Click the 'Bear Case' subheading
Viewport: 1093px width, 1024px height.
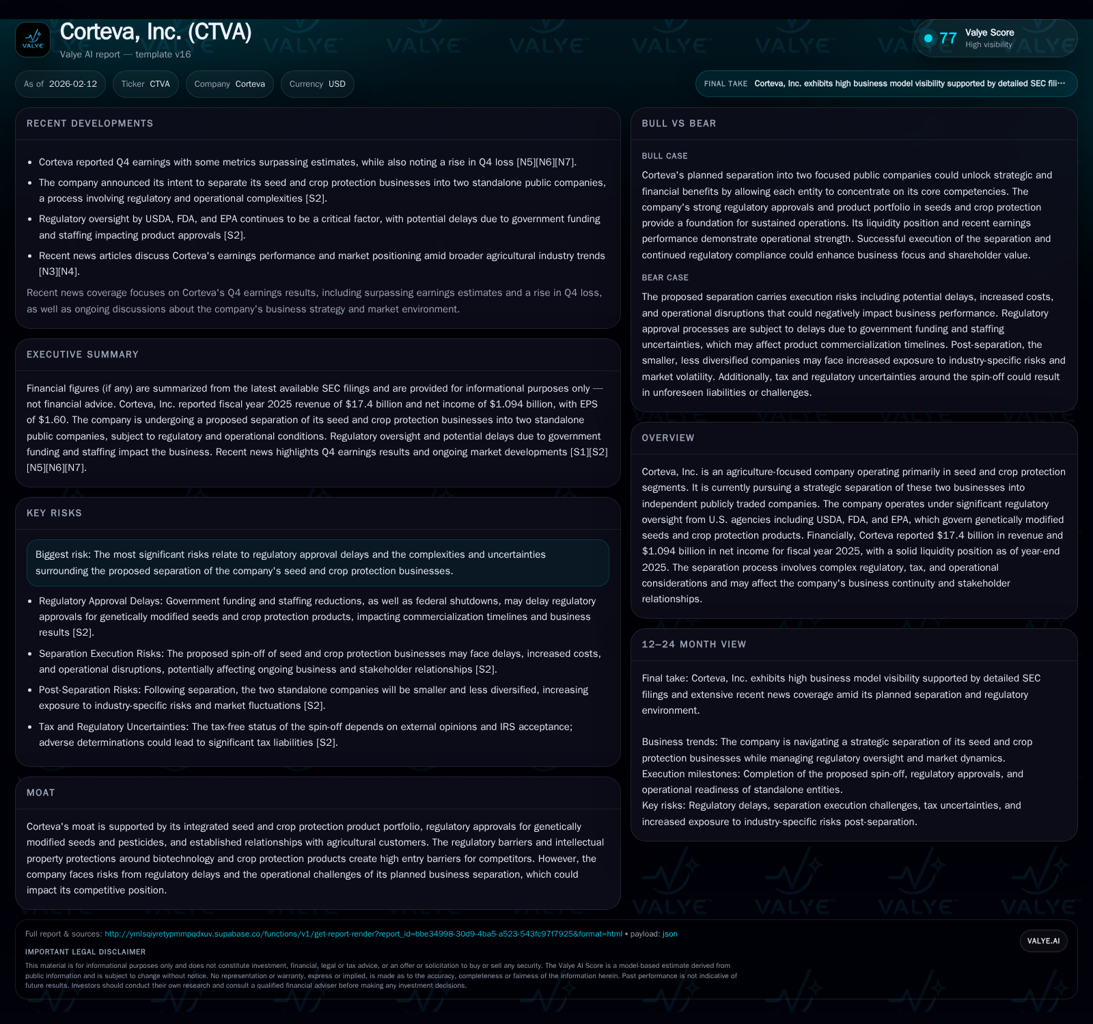coord(665,278)
